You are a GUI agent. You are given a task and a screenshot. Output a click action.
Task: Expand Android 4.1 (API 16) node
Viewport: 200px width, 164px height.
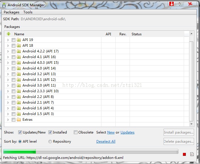pos(8,57)
